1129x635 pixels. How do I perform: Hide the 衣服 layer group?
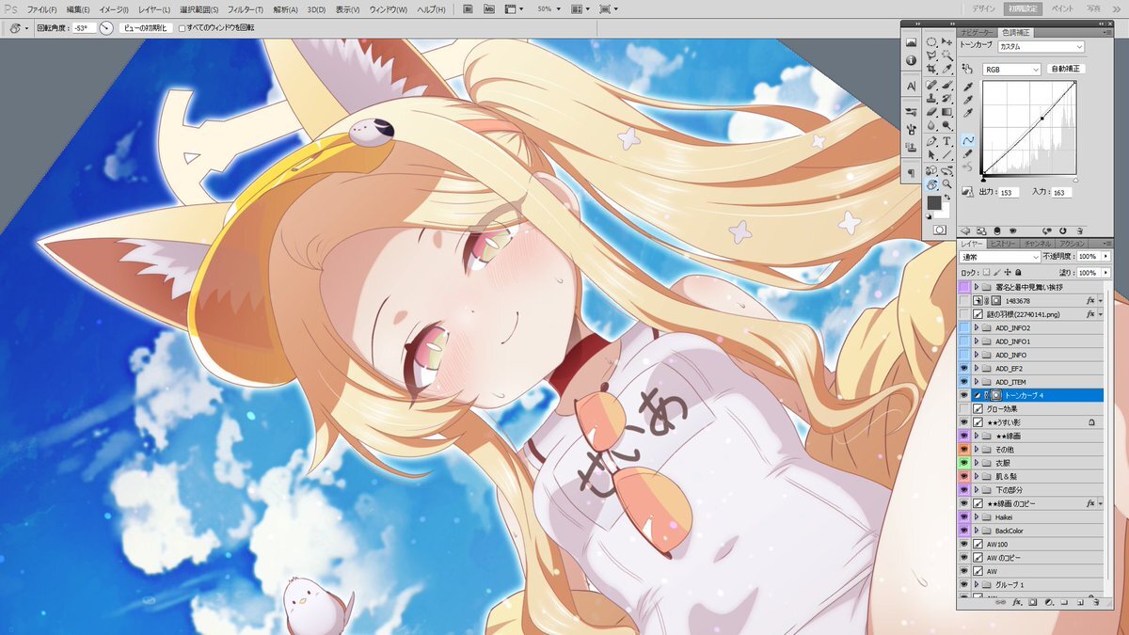point(963,463)
